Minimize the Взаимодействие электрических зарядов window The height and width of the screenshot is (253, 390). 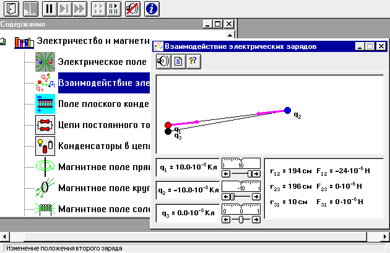tap(360, 46)
